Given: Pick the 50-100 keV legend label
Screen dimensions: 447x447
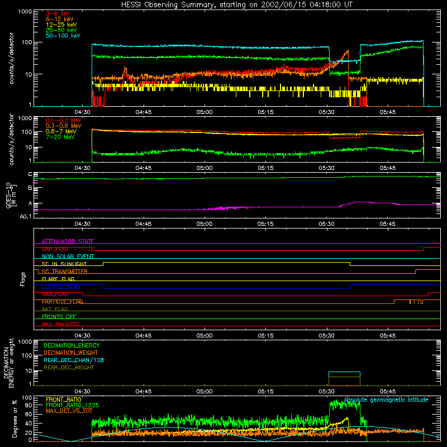Looking at the screenshot, I should coord(63,36).
